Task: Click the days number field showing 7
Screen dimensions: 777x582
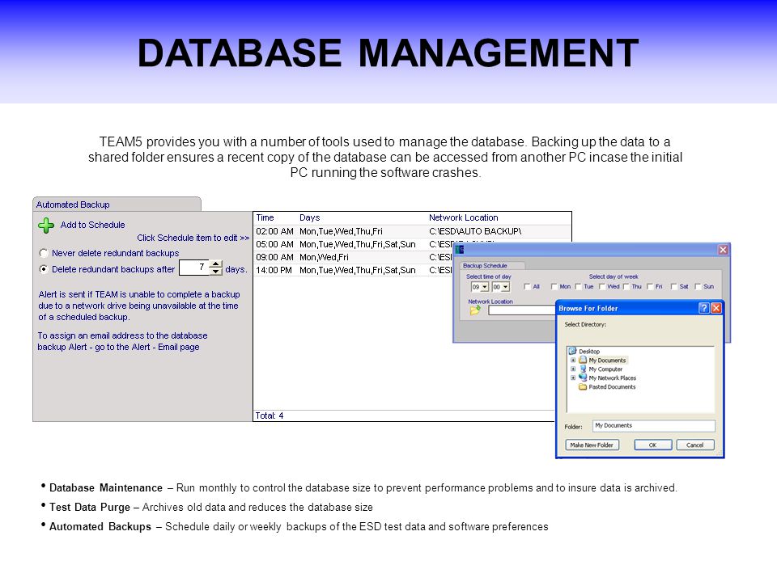Action: pyautogui.click(x=194, y=268)
